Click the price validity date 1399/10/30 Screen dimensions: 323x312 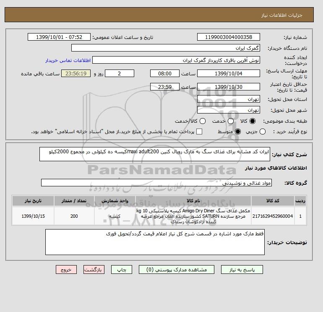tap(229, 87)
